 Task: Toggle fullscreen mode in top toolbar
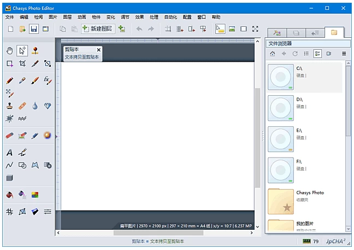coord(255,29)
